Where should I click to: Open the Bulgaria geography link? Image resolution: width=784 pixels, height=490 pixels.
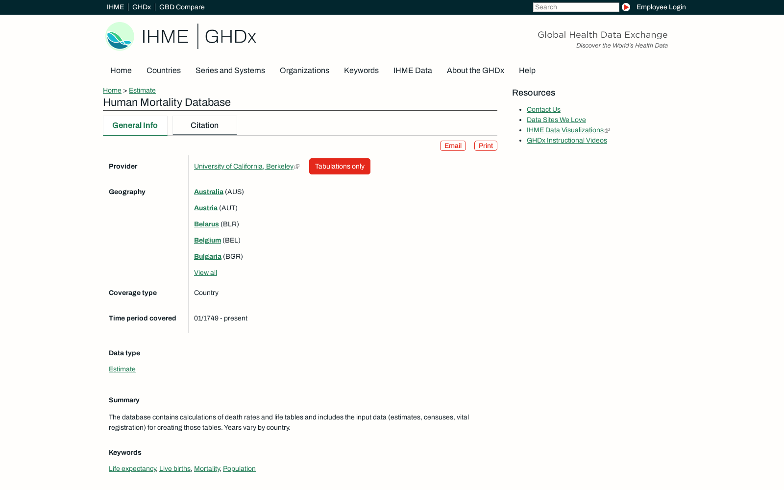click(x=208, y=257)
